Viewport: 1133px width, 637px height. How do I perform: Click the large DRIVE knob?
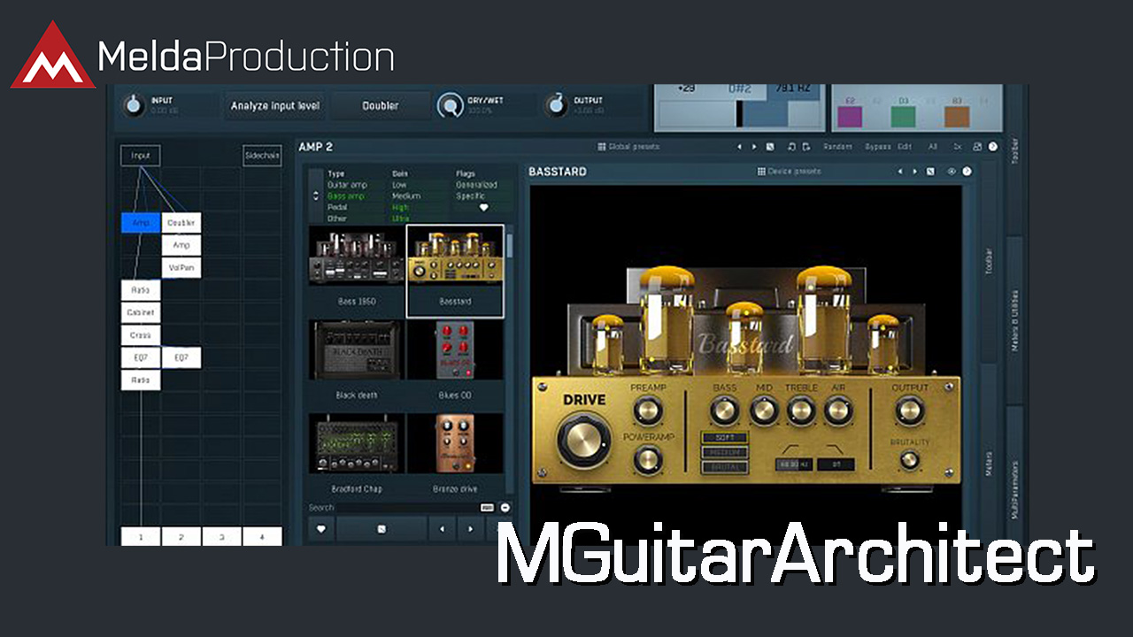click(584, 438)
